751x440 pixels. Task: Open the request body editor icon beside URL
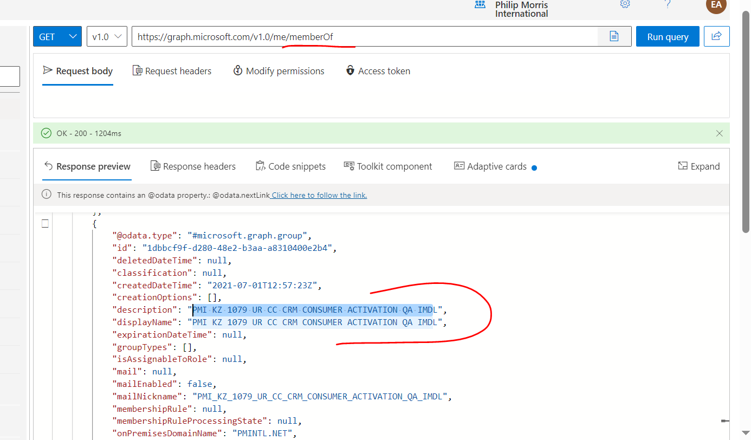(x=613, y=36)
